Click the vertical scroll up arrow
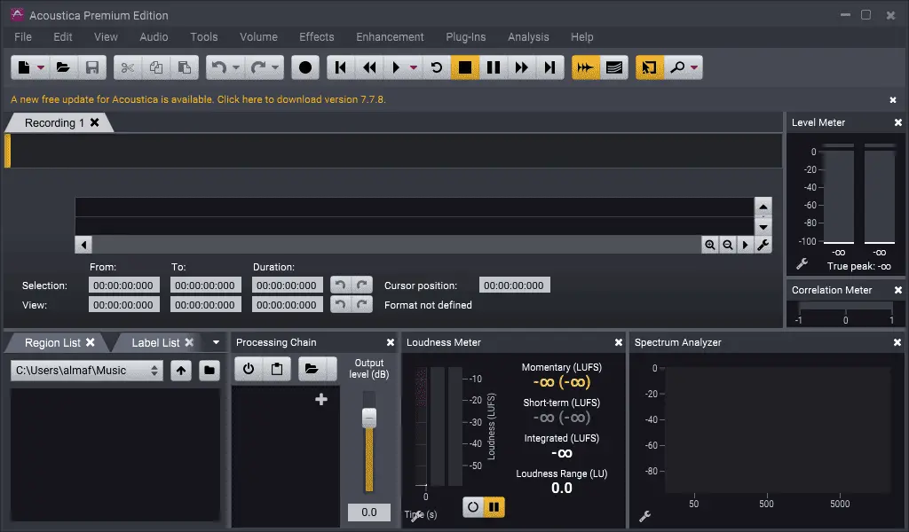The width and height of the screenshot is (909, 532). point(763,207)
